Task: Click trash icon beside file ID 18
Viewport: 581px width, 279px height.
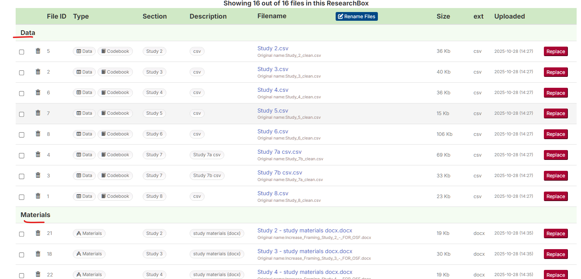Action: click(x=38, y=254)
